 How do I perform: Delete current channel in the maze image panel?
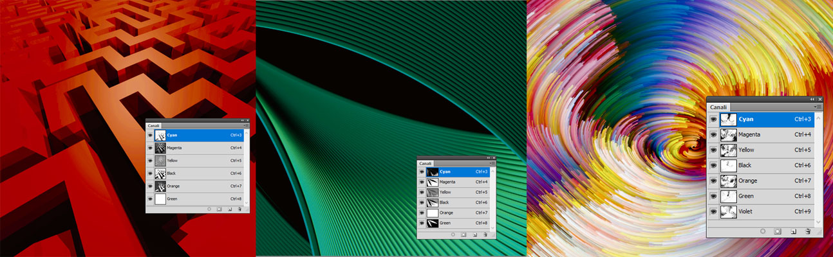tap(239, 209)
